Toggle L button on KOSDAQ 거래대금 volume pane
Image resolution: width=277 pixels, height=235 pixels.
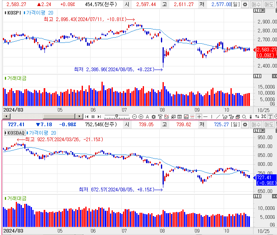point(256,196)
